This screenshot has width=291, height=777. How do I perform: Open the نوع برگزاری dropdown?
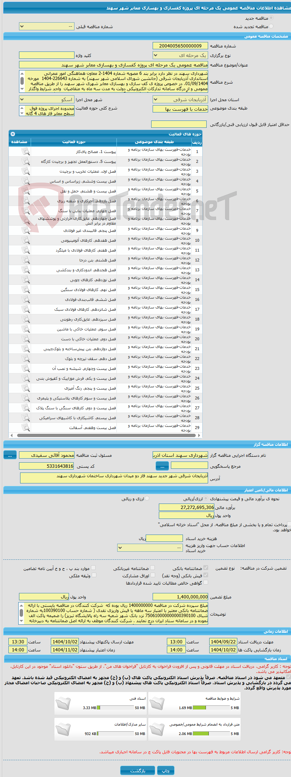180,55
